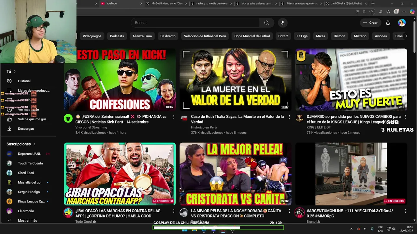Show hidden tray icons chevron
This screenshot has width=417, height=234.
(351, 229)
